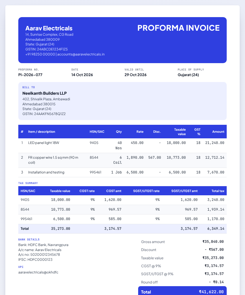245x295 pixels.
Task: Click the CGST amt column header
Action: [114, 191]
